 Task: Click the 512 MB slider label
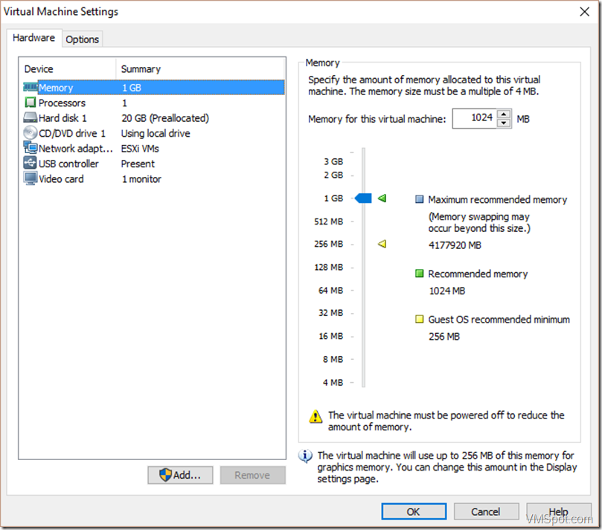pyautogui.click(x=329, y=222)
